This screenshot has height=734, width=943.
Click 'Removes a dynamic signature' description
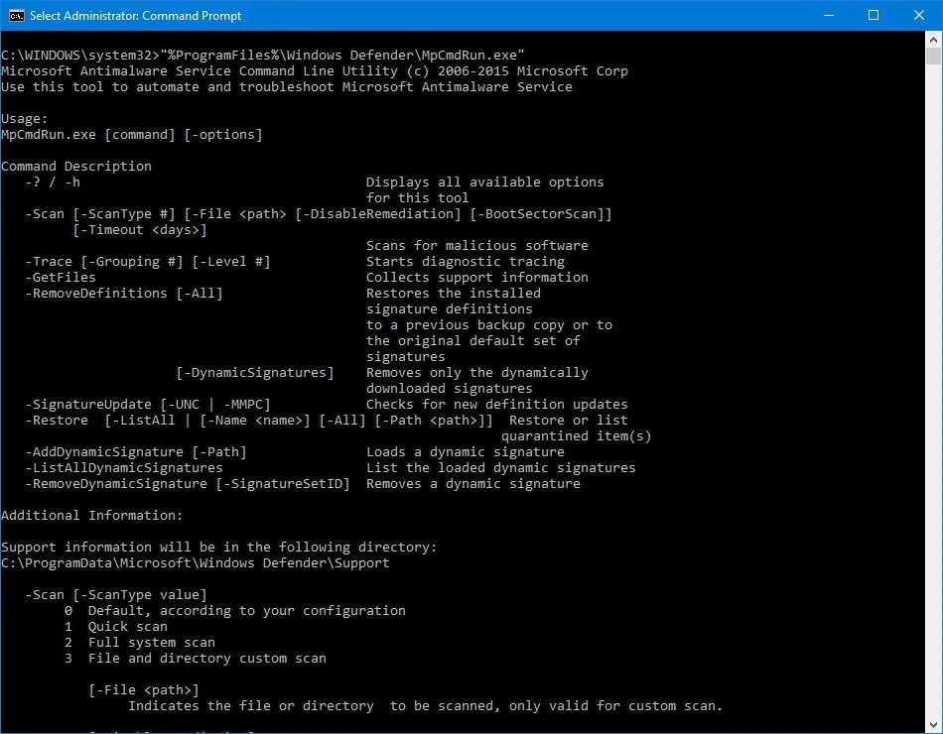pos(473,484)
